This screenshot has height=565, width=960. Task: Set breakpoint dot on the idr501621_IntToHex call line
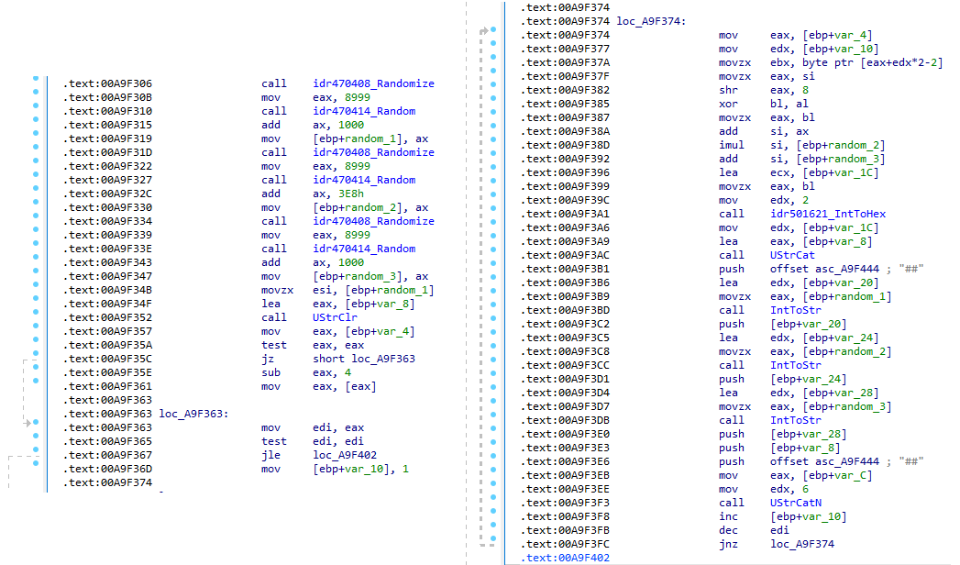[x=492, y=214]
